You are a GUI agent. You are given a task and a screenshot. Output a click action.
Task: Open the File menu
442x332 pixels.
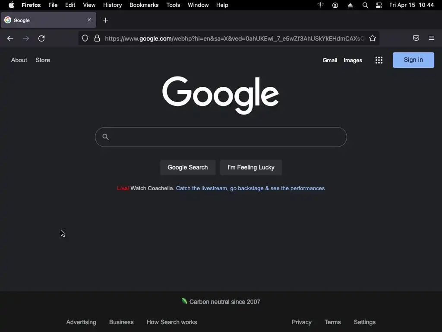pyautogui.click(x=53, y=5)
